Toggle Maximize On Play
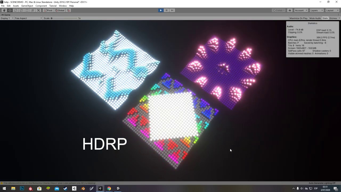 coord(298,18)
